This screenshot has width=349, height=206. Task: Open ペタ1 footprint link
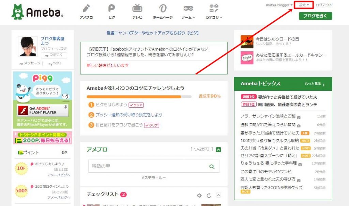click(55, 63)
